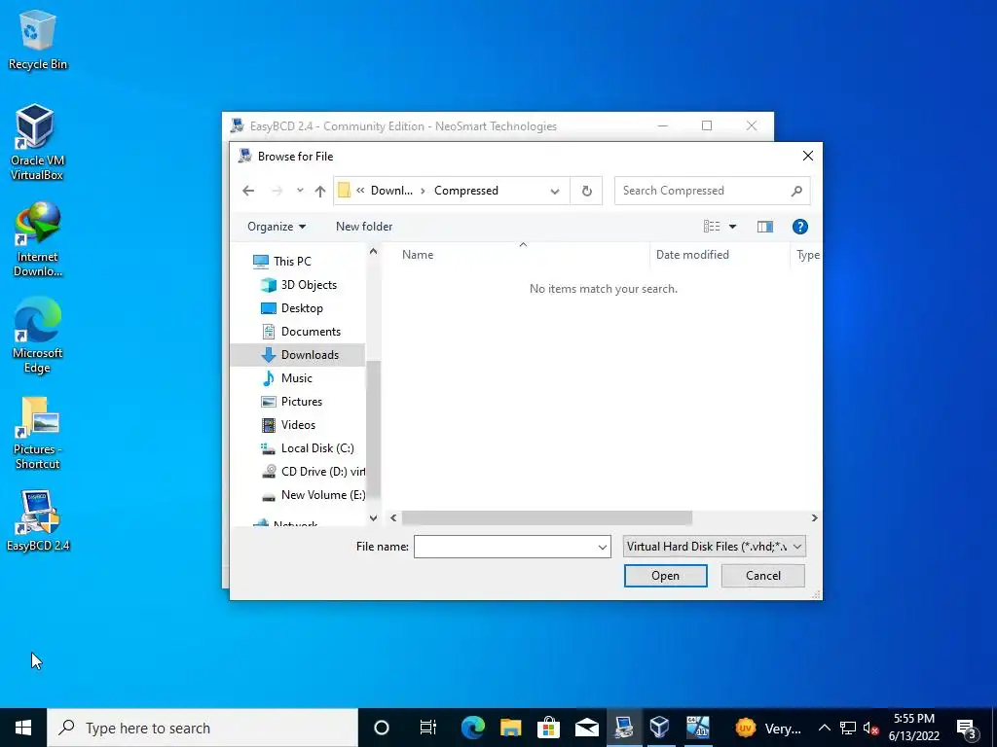
Task: Select Local Disk (C:) in navigation pane
Action: (x=317, y=447)
